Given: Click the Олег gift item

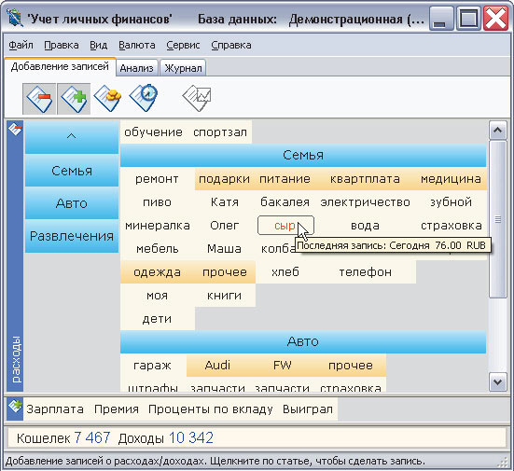Looking at the screenshot, I should tap(224, 226).
